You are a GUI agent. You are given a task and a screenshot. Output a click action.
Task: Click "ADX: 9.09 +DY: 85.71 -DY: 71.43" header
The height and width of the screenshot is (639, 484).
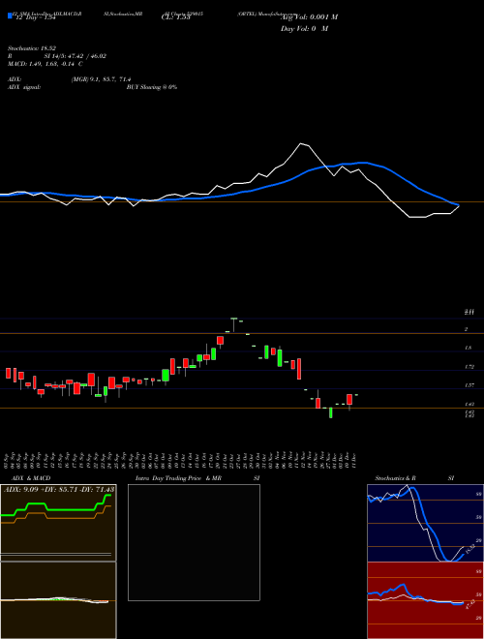point(59,489)
